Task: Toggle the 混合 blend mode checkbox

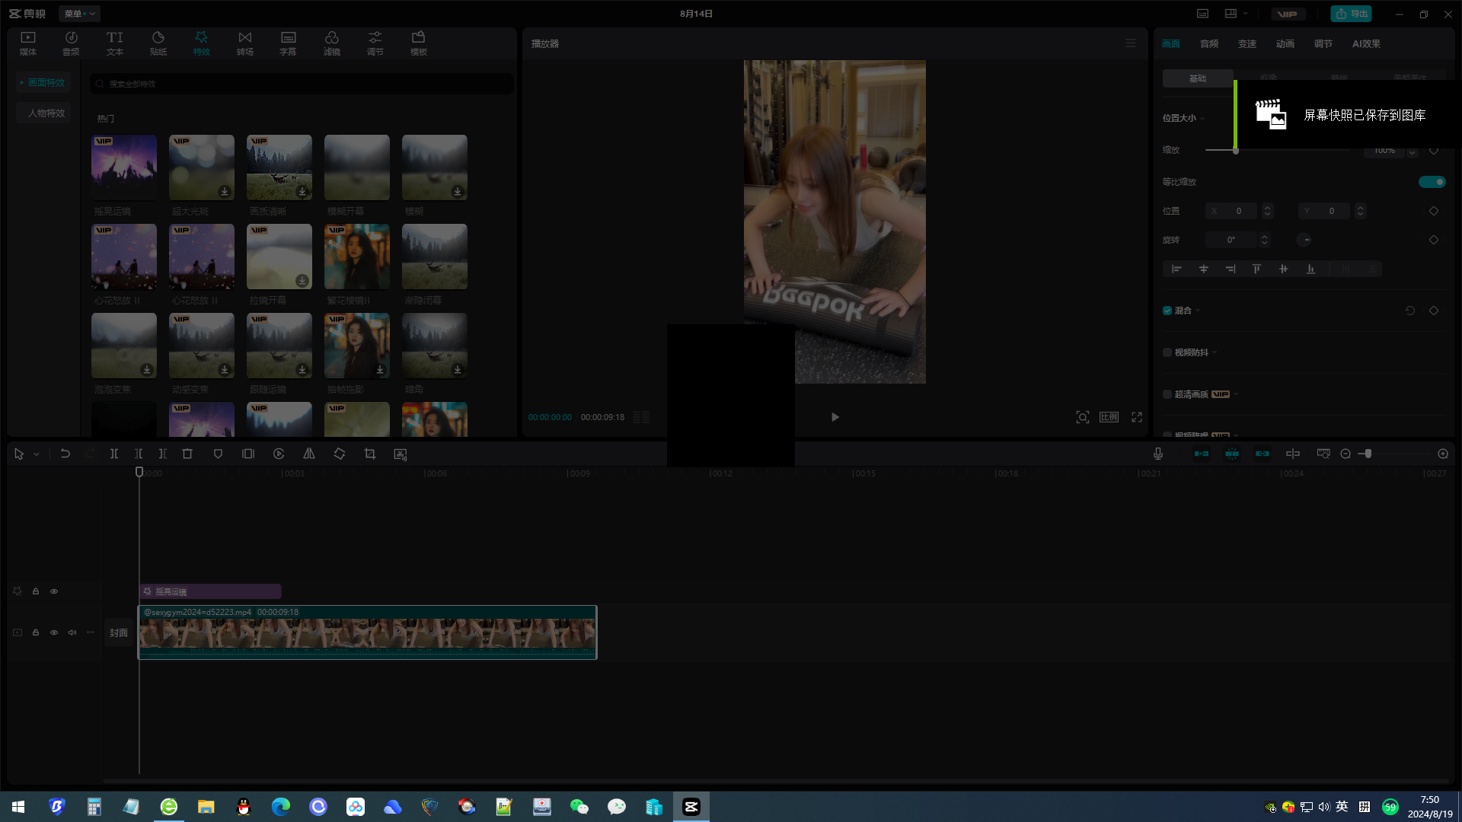Action: click(1167, 310)
